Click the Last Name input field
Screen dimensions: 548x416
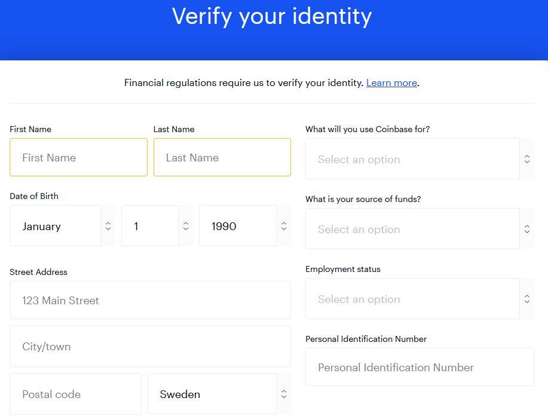222,158
